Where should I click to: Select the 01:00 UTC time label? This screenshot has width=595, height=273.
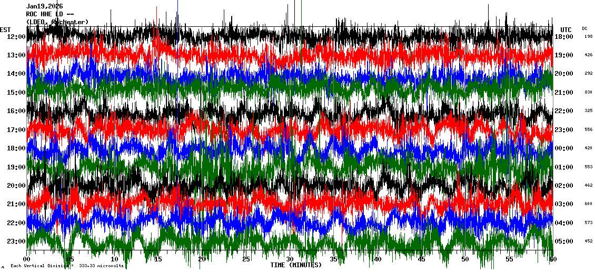click(563, 167)
